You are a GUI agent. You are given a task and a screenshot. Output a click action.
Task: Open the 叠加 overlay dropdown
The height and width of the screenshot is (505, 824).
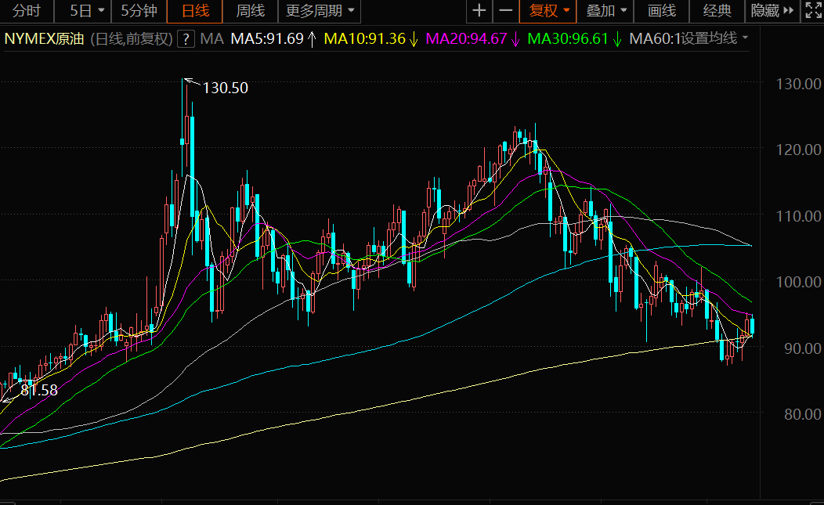[607, 11]
